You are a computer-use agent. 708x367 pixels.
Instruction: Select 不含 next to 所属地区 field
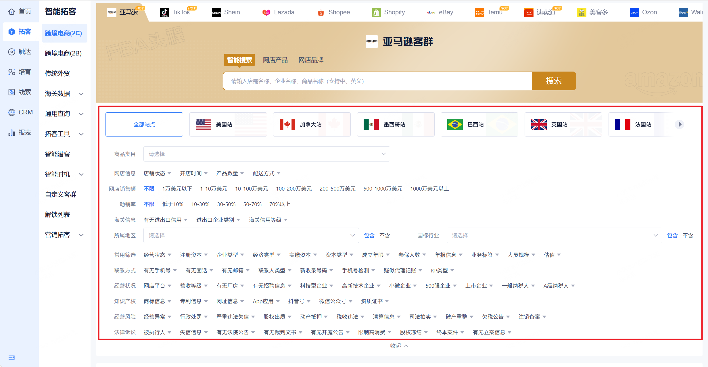click(384, 235)
